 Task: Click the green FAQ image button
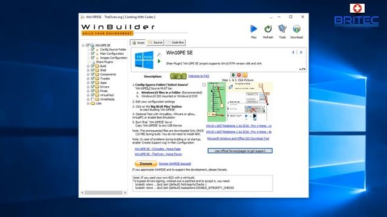coord(178,77)
